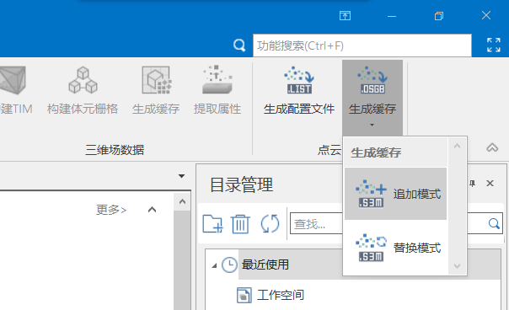Click the cache menu's scroll up arrow
The width and height of the screenshot is (509, 310).
[x=457, y=146]
